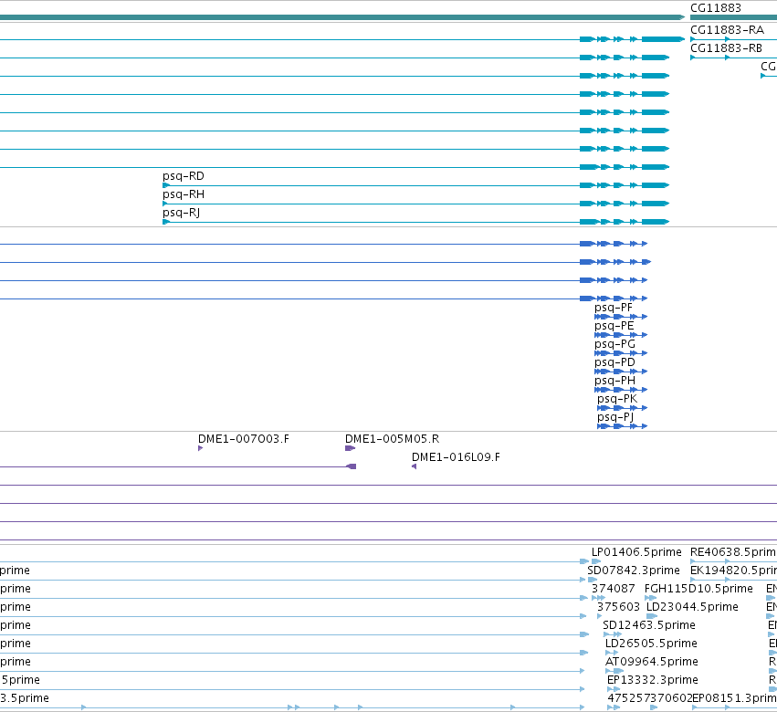Open the psq-PK protein label

click(x=617, y=399)
